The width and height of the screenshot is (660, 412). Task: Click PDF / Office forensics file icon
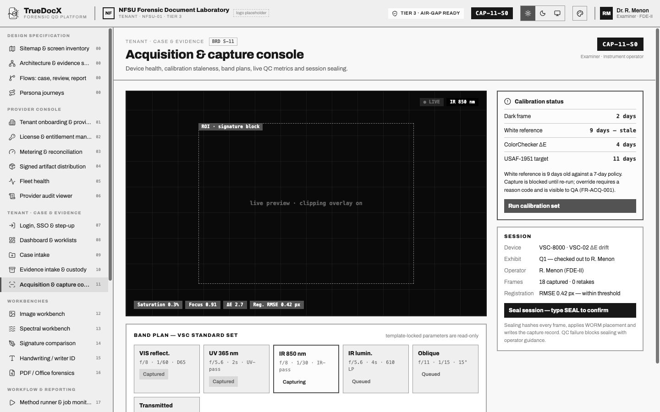click(12, 373)
